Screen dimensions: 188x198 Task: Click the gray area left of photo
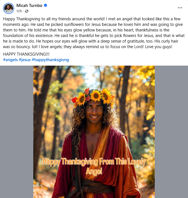17,132
